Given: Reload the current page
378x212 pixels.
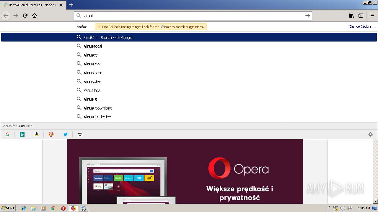Looking at the screenshot, I should point(25,16).
